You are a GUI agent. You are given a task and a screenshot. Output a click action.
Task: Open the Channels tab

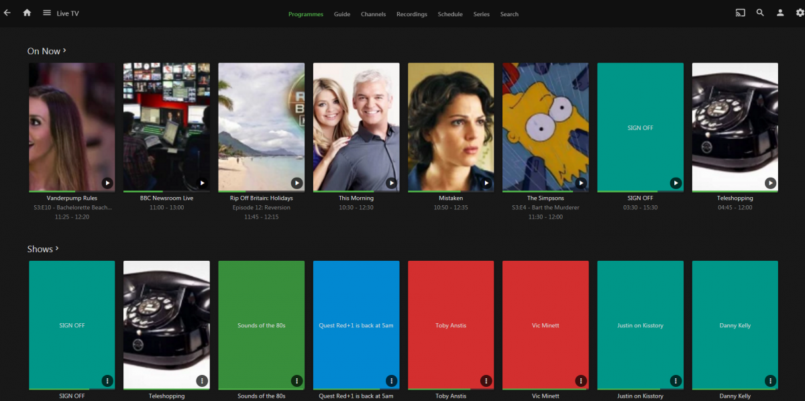click(x=373, y=14)
